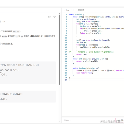Click 'int[] pre = new int[n+1];' line
The height and width of the screenshot is (124, 124).
(88, 22)
